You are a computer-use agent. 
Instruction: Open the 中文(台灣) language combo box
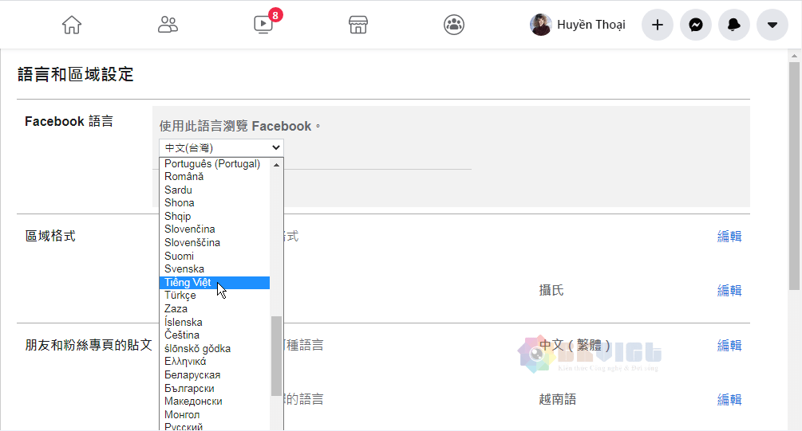(221, 147)
